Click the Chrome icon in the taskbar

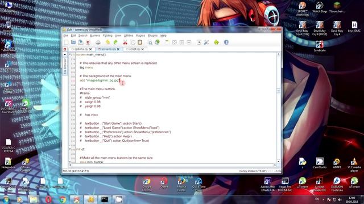coord(63,199)
